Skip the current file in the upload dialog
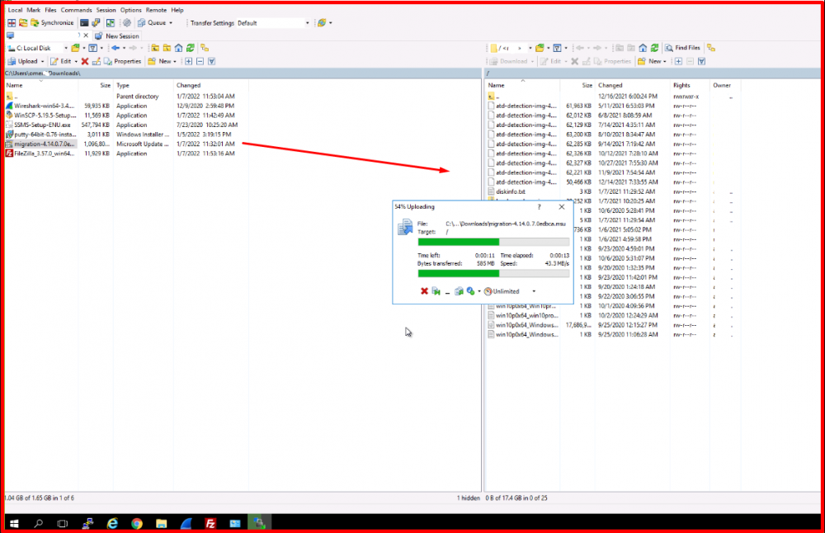The height and width of the screenshot is (533, 825). (436, 291)
